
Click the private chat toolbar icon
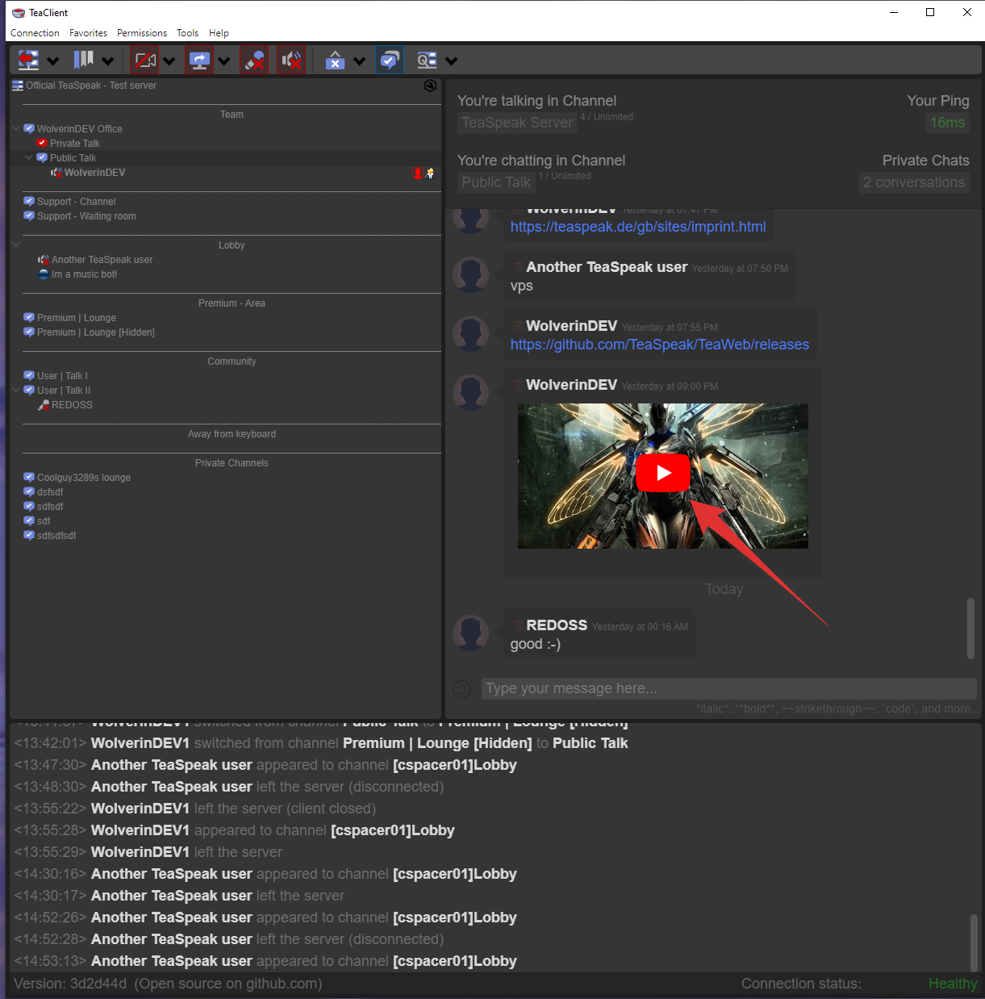pyautogui.click(x=390, y=61)
